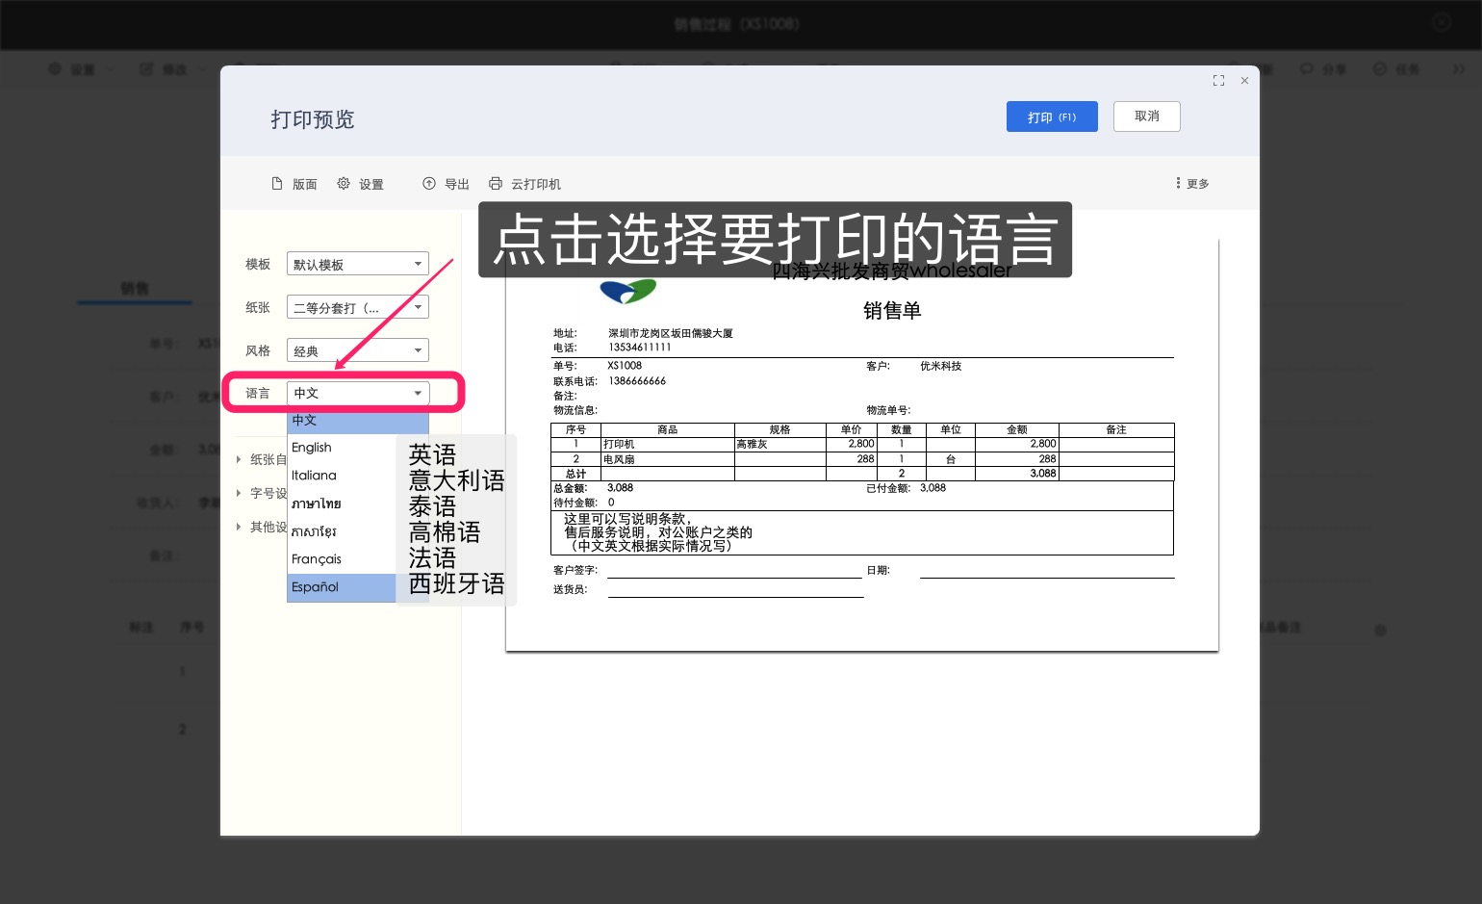Click the 送货员 delivery person label
This screenshot has height=904, width=1482.
point(571,589)
